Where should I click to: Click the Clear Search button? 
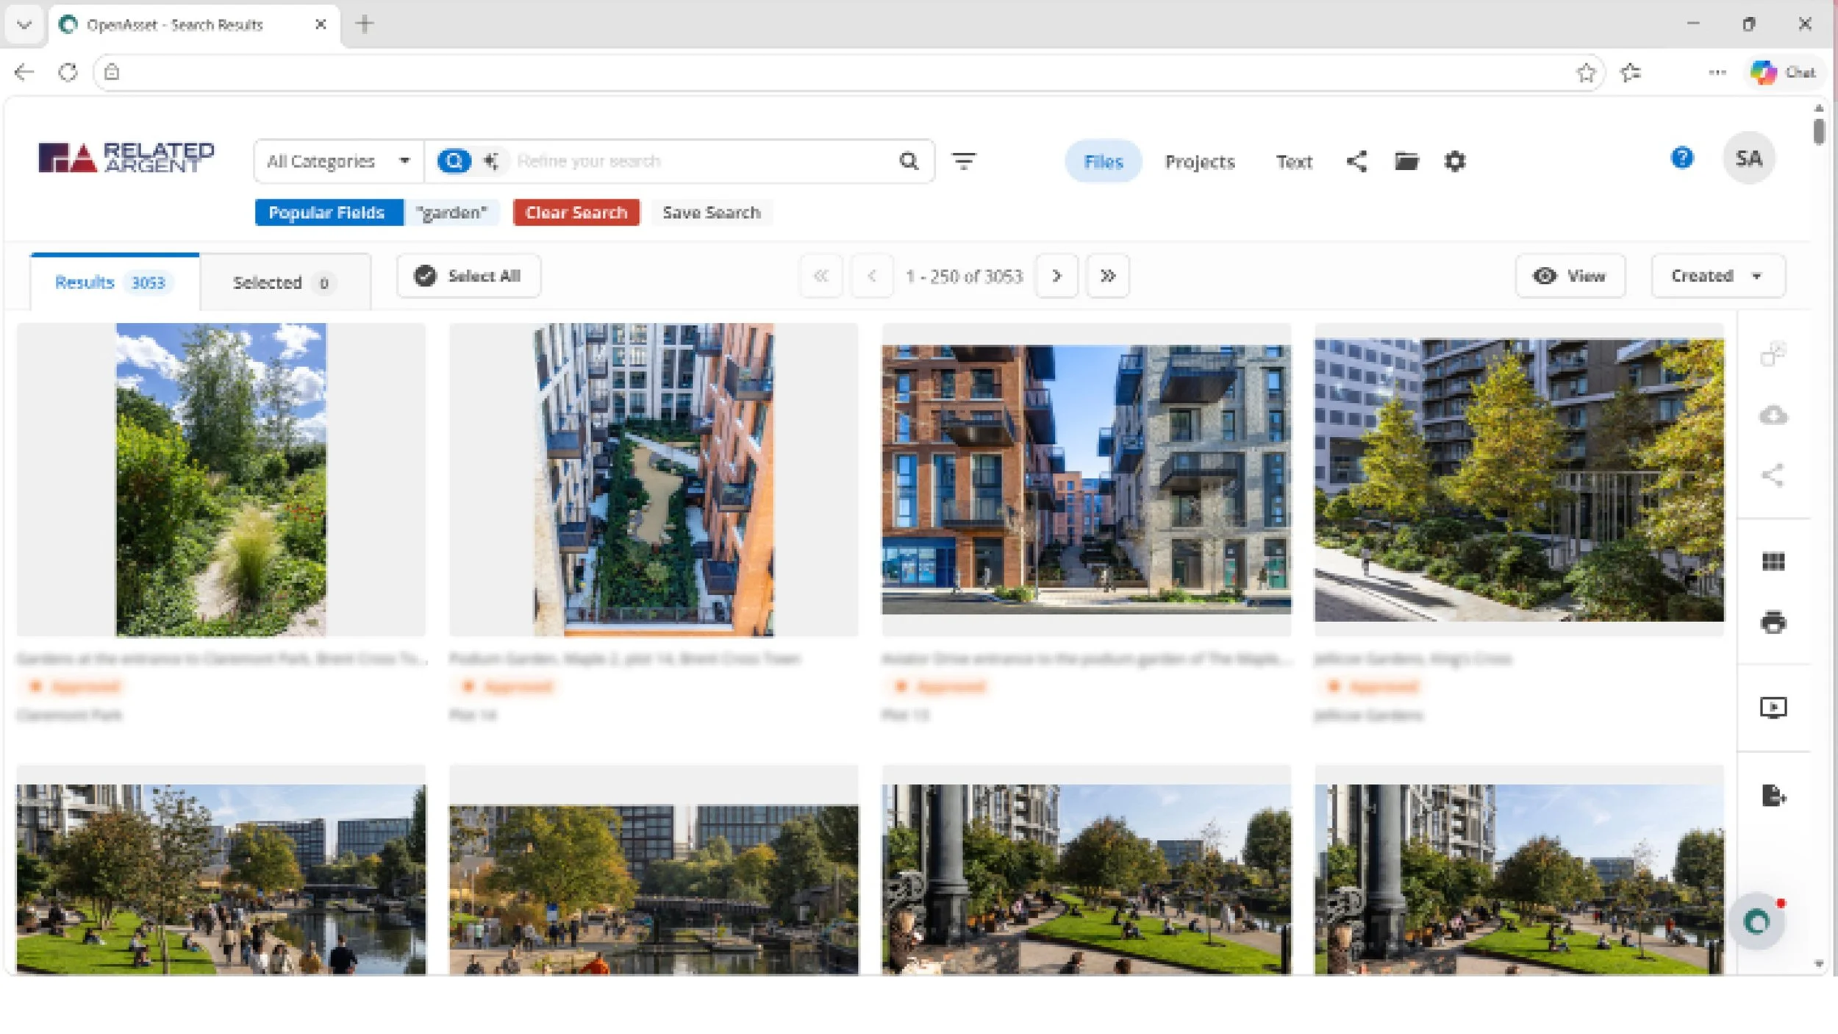pos(576,213)
